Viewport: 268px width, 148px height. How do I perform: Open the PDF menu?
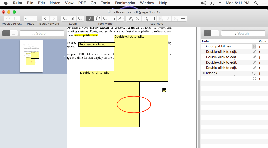pos(82,3)
